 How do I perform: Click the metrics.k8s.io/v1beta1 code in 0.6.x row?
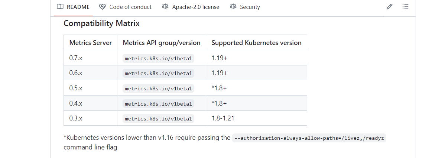point(158,73)
